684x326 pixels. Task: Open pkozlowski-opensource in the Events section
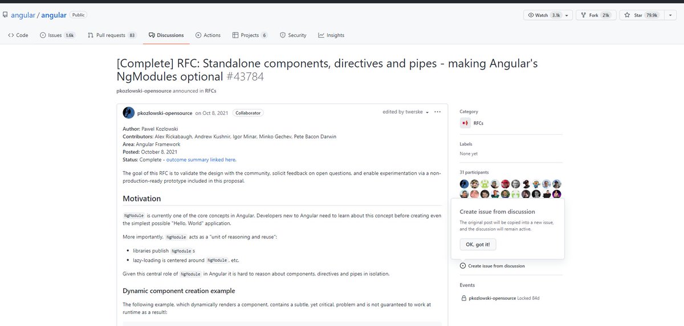point(492,298)
